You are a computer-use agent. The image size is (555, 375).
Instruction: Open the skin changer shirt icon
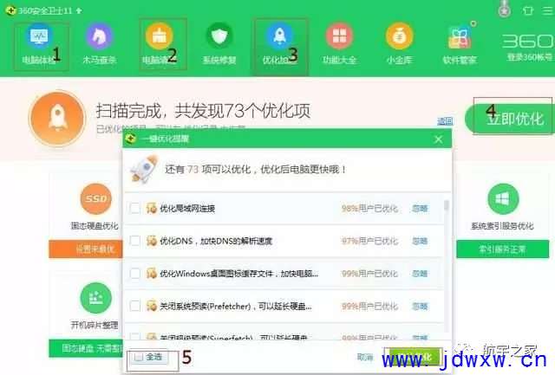click(528, 10)
